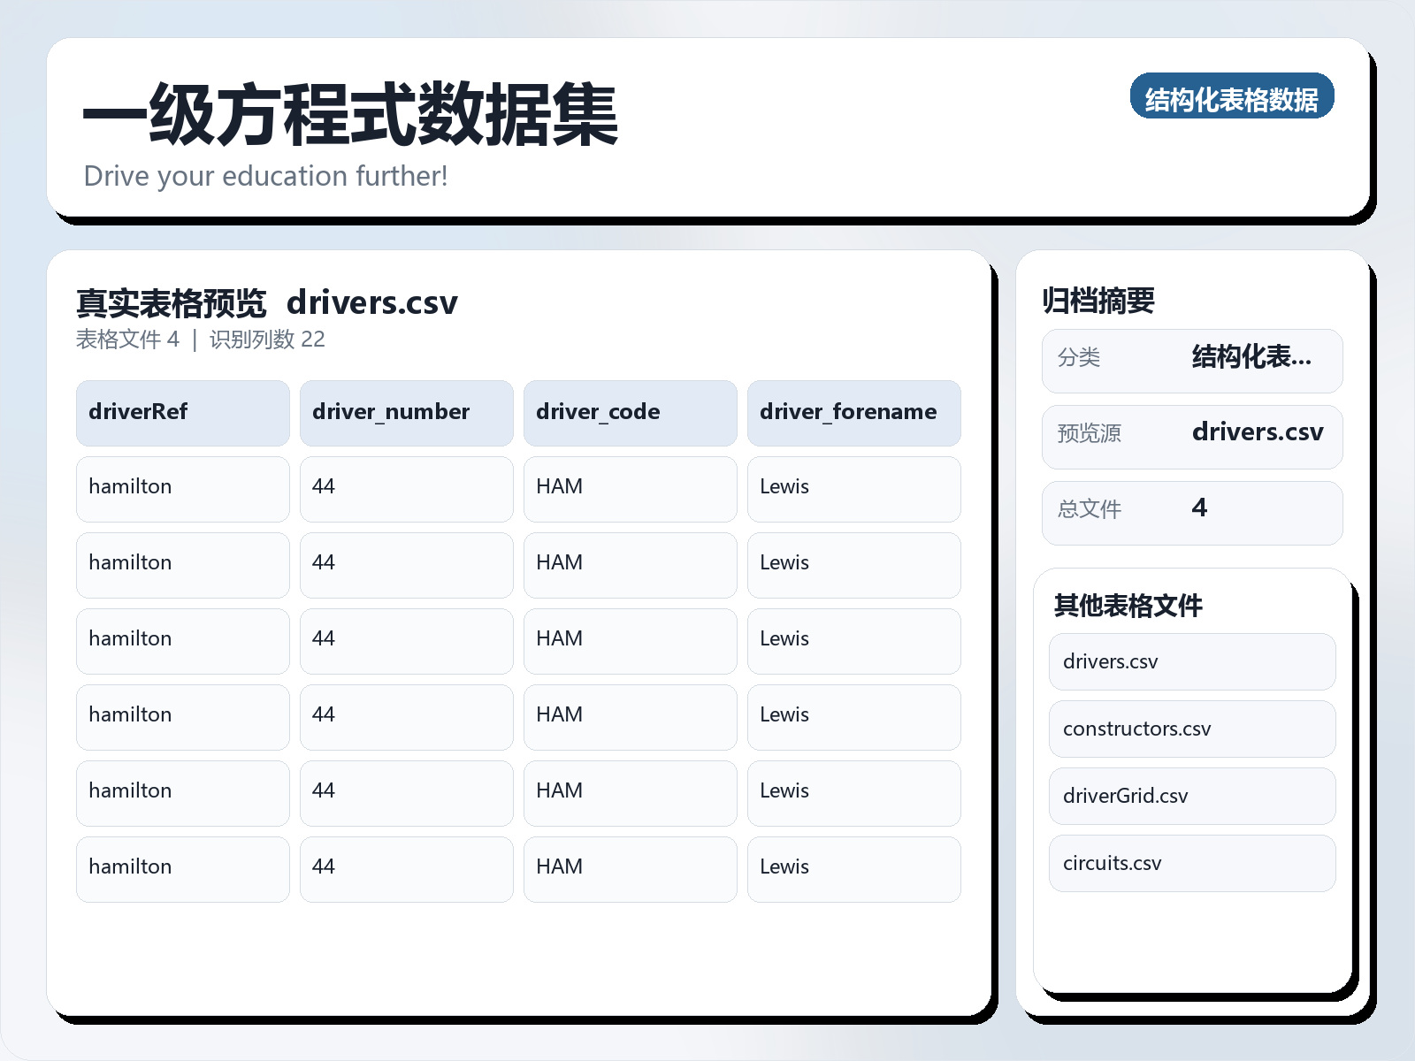Select the driver_forename column header
This screenshot has height=1061, width=1415.
tap(853, 412)
